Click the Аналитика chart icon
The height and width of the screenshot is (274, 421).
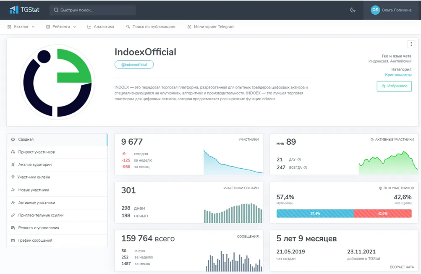89,27
